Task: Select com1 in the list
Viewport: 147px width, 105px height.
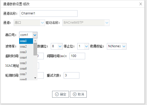Action: point(26,41)
